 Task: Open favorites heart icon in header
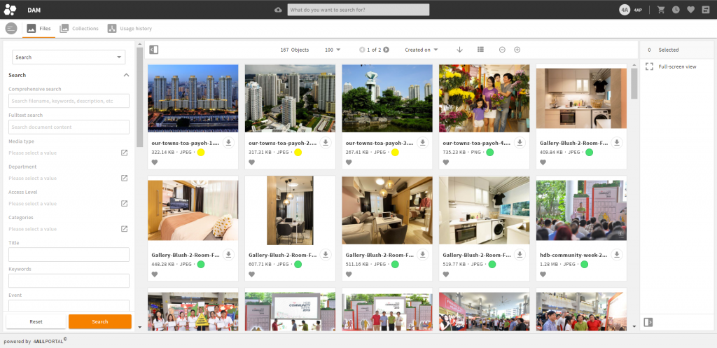pyautogui.click(x=690, y=10)
